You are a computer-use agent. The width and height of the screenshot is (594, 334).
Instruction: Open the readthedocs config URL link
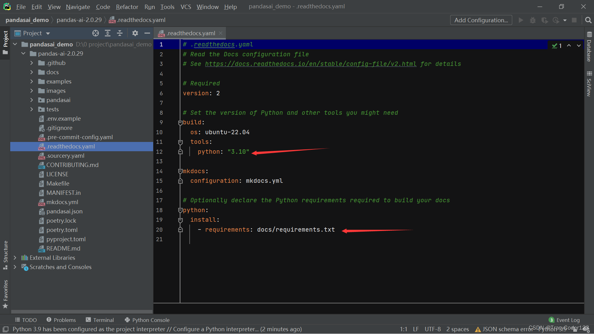(310, 64)
